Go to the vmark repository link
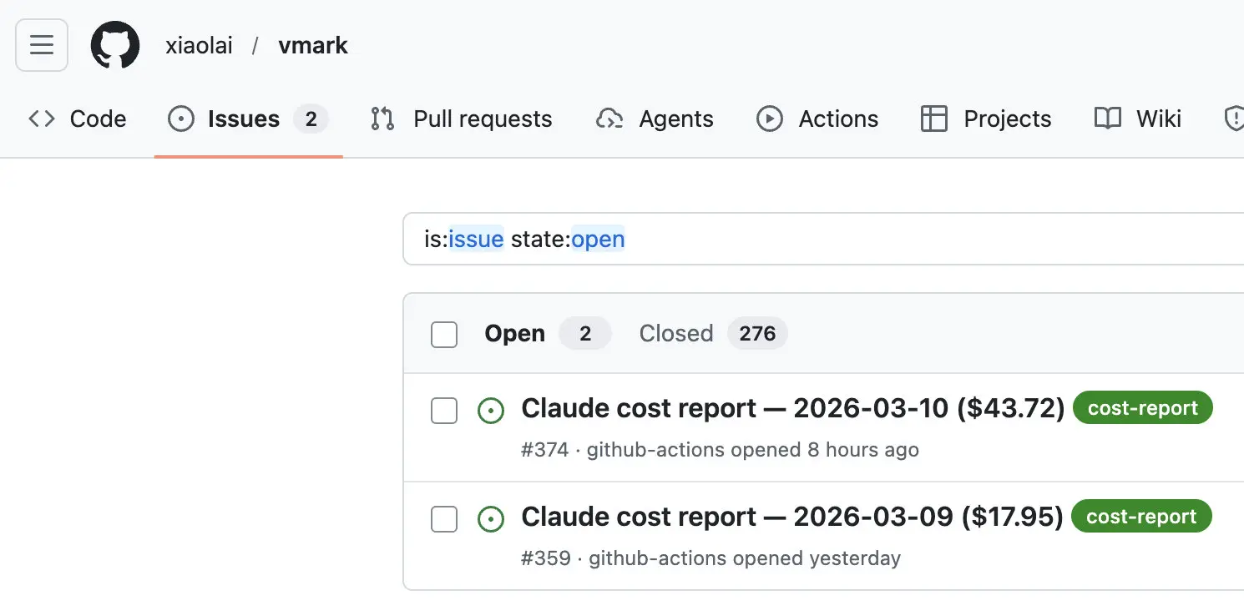The width and height of the screenshot is (1244, 616). pyautogui.click(x=313, y=45)
